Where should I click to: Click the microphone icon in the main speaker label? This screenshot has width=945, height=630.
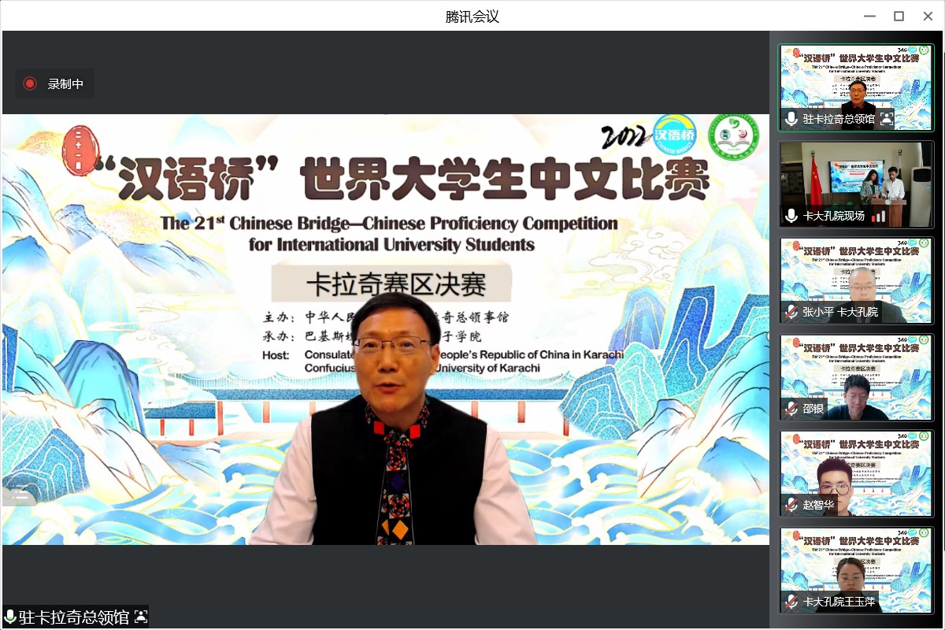coord(10,617)
